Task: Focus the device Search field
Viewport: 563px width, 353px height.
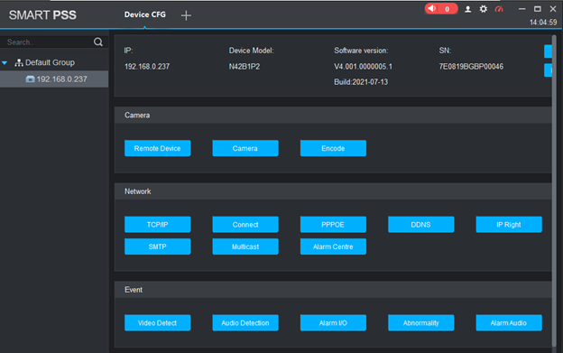Action: (x=49, y=42)
